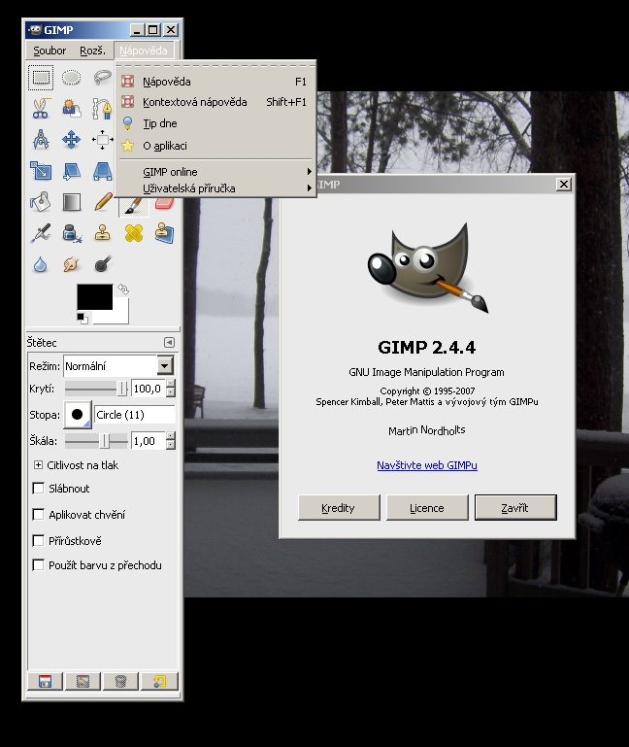
Task: Tear off the menu via dashed line
Action: click(215, 66)
